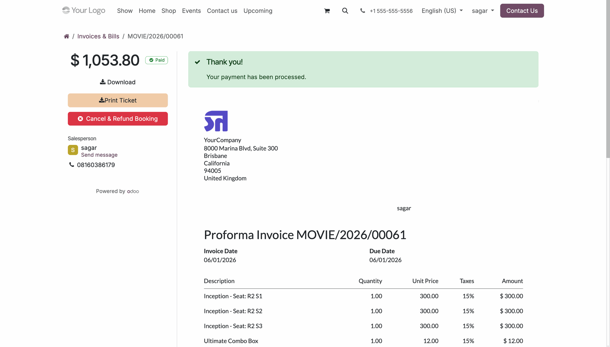
Task: Click the Send message link
Action: click(x=99, y=155)
